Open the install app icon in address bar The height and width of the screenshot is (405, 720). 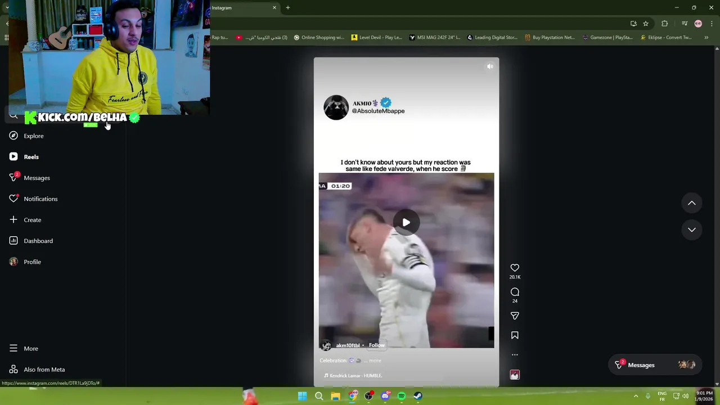(x=633, y=24)
